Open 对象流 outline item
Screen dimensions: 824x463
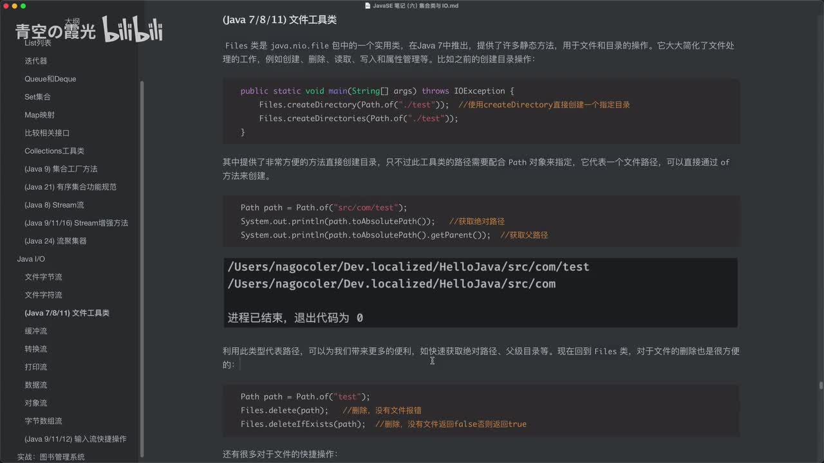(x=35, y=403)
